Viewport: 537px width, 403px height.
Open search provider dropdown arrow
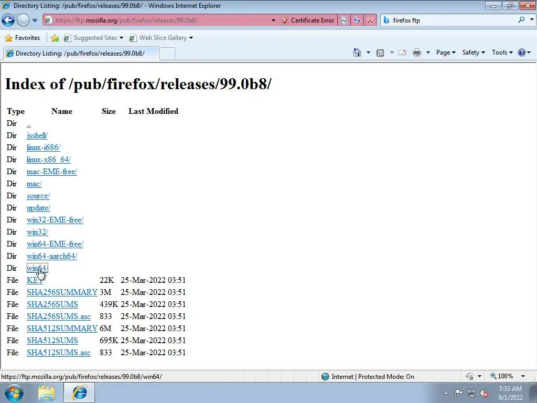[532, 19]
